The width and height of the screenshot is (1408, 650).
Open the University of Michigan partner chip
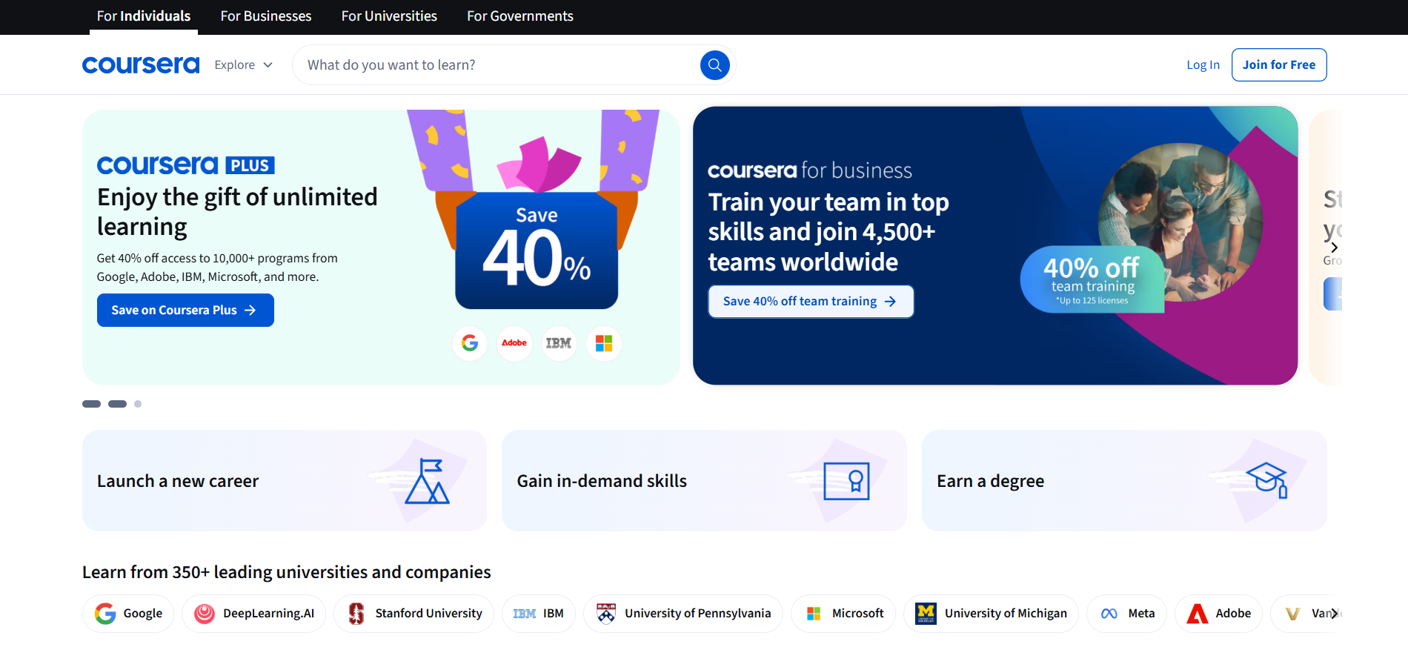991,614
